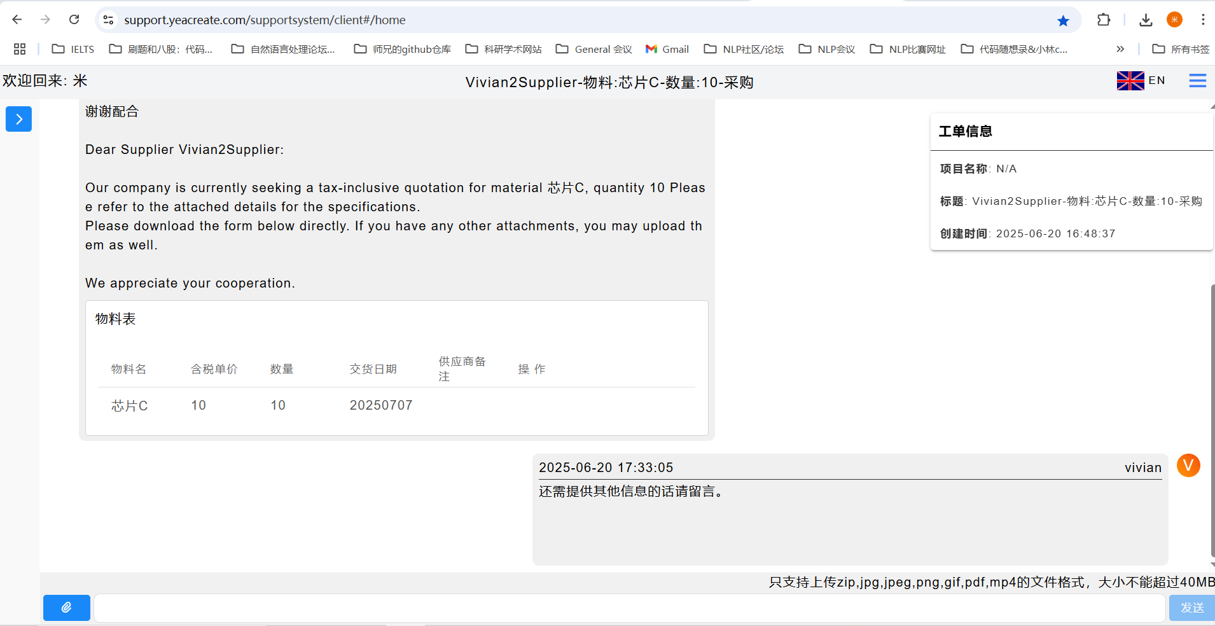This screenshot has width=1215, height=626.
Task: Open the Gmail bookmark
Action: pyautogui.click(x=667, y=49)
